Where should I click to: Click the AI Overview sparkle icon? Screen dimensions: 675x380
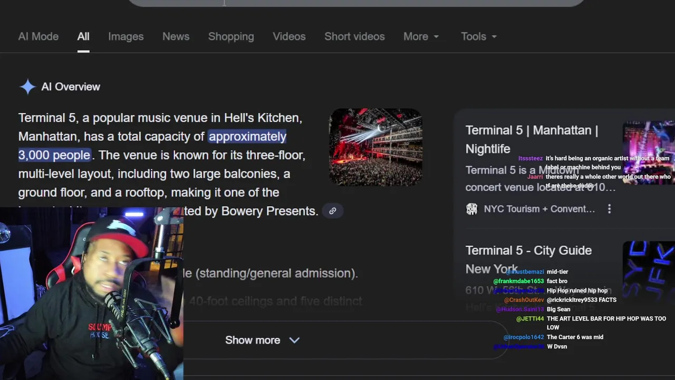pyautogui.click(x=27, y=87)
